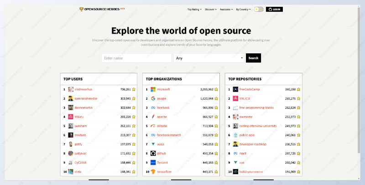
Task: Click the freeCodeCamp repository icon
Action: (x=235, y=89)
